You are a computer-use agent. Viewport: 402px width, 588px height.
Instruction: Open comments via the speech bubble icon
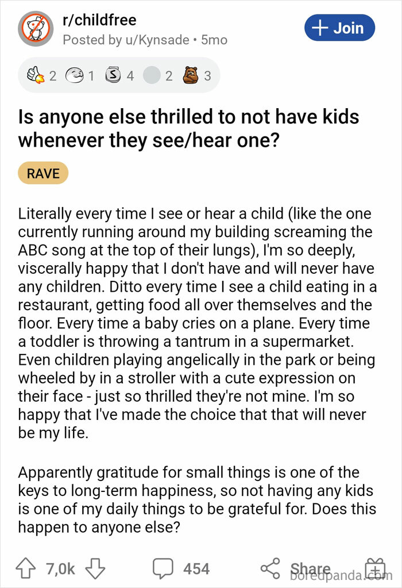[x=164, y=568]
